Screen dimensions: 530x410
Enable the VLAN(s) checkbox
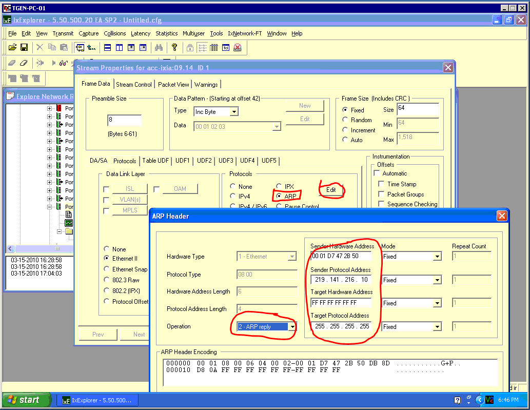[106, 200]
